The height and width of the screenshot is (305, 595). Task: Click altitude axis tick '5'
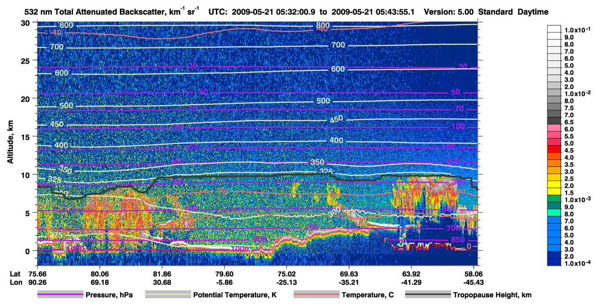(28, 213)
